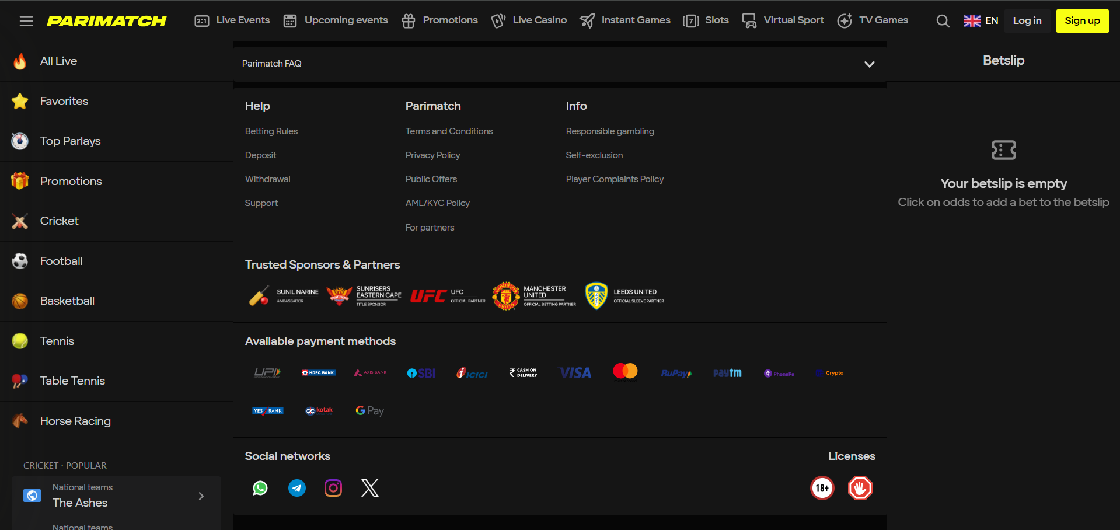Viewport: 1120px width, 530px height.
Task: Click the Tennis ball icon in sidebar
Action: tap(19, 341)
